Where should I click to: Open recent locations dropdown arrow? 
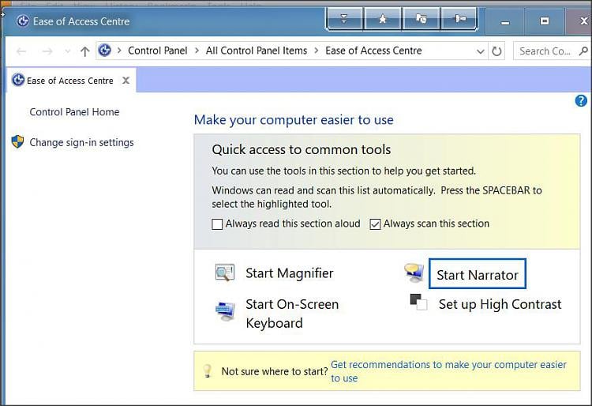(x=68, y=51)
